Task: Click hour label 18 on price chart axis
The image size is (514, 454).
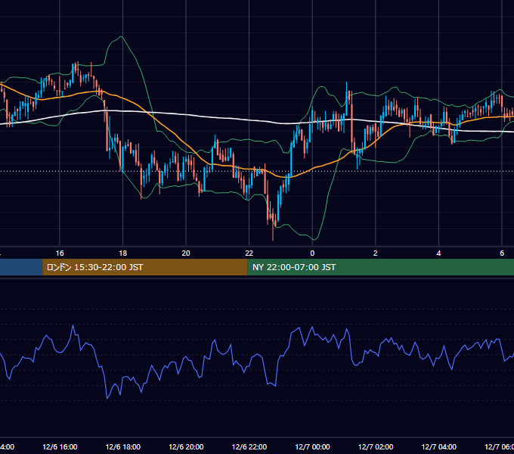Action: point(123,253)
